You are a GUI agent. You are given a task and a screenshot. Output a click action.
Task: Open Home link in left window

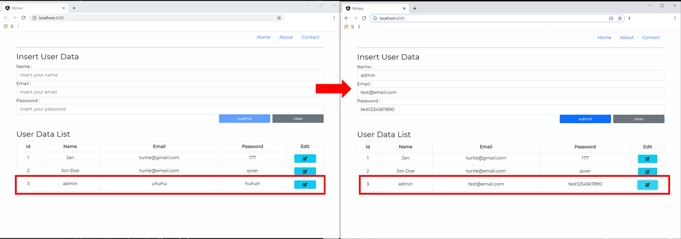point(264,37)
